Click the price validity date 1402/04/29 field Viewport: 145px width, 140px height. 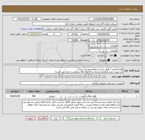(x=103, y=40)
